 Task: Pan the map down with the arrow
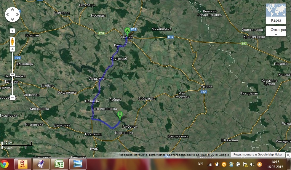pyautogui.click(x=12, y=19)
